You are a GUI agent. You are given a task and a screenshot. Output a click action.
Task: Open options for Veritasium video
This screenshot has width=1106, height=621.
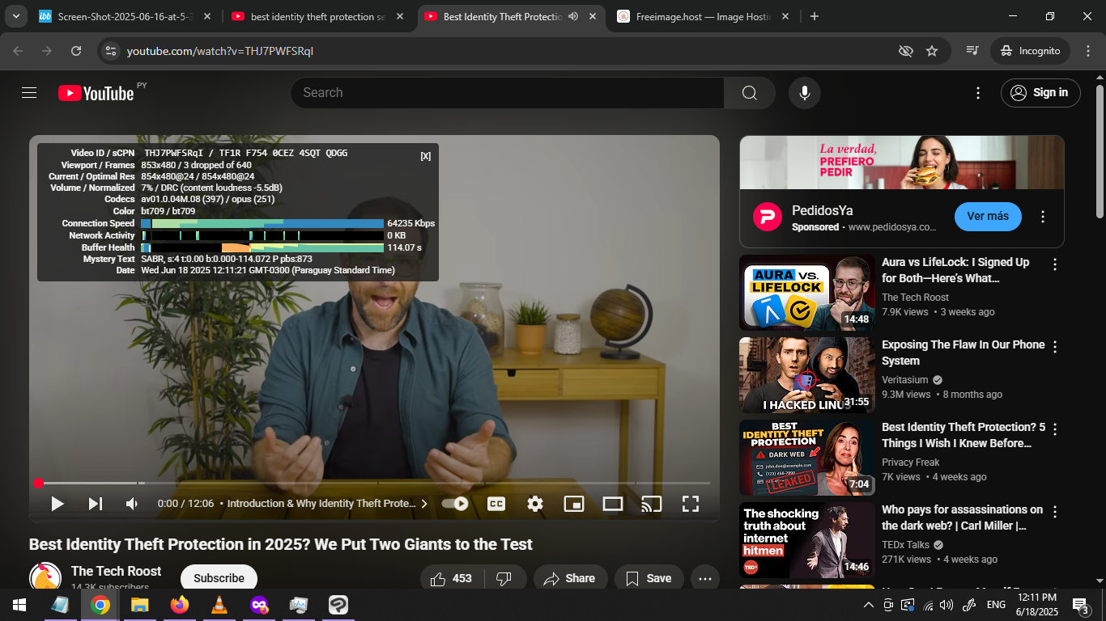(x=1055, y=347)
